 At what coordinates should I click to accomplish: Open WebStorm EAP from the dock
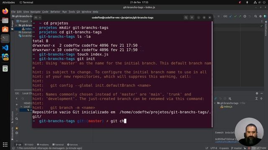coord(5,57)
